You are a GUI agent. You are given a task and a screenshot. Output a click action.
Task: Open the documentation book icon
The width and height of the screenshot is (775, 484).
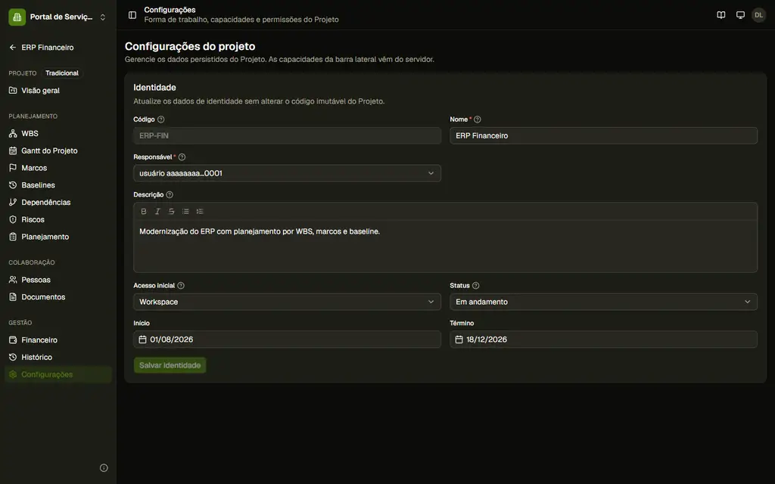[x=721, y=15]
